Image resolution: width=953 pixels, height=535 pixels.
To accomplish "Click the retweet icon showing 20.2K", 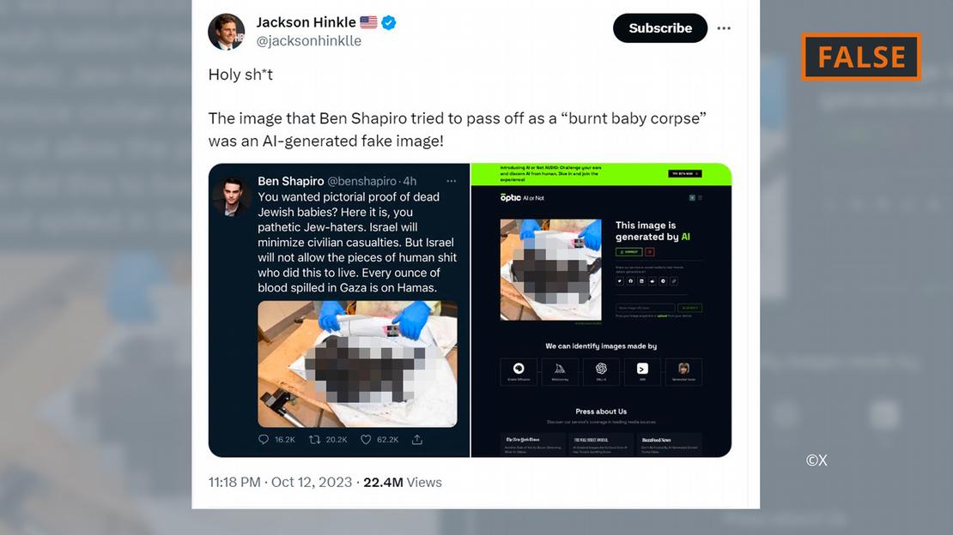I will (x=314, y=439).
